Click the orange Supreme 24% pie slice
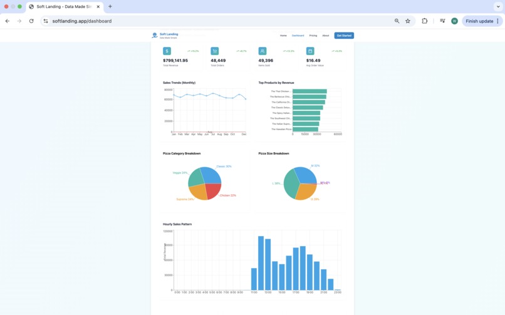The width and height of the screenshot is (505, 315). (198, 192)
